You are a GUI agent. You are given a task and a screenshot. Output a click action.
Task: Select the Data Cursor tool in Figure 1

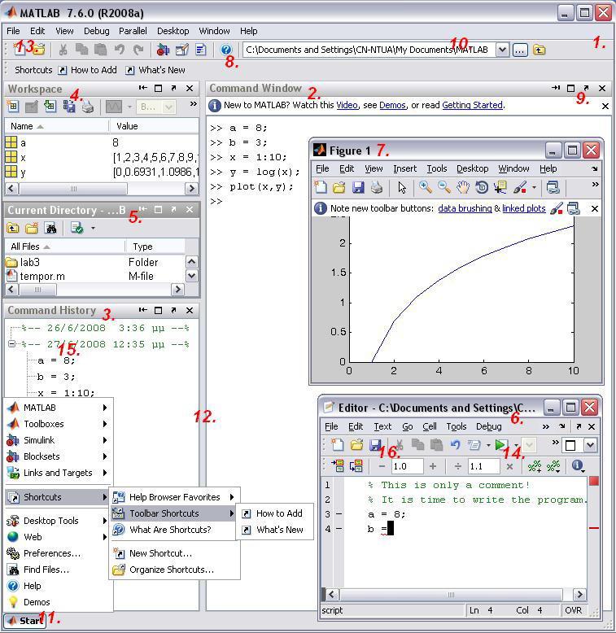(x=500, y=187)
